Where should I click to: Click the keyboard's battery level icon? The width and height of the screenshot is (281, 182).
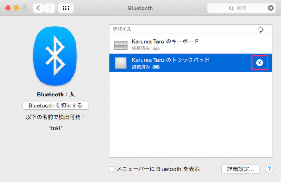(x=156, y=49)
